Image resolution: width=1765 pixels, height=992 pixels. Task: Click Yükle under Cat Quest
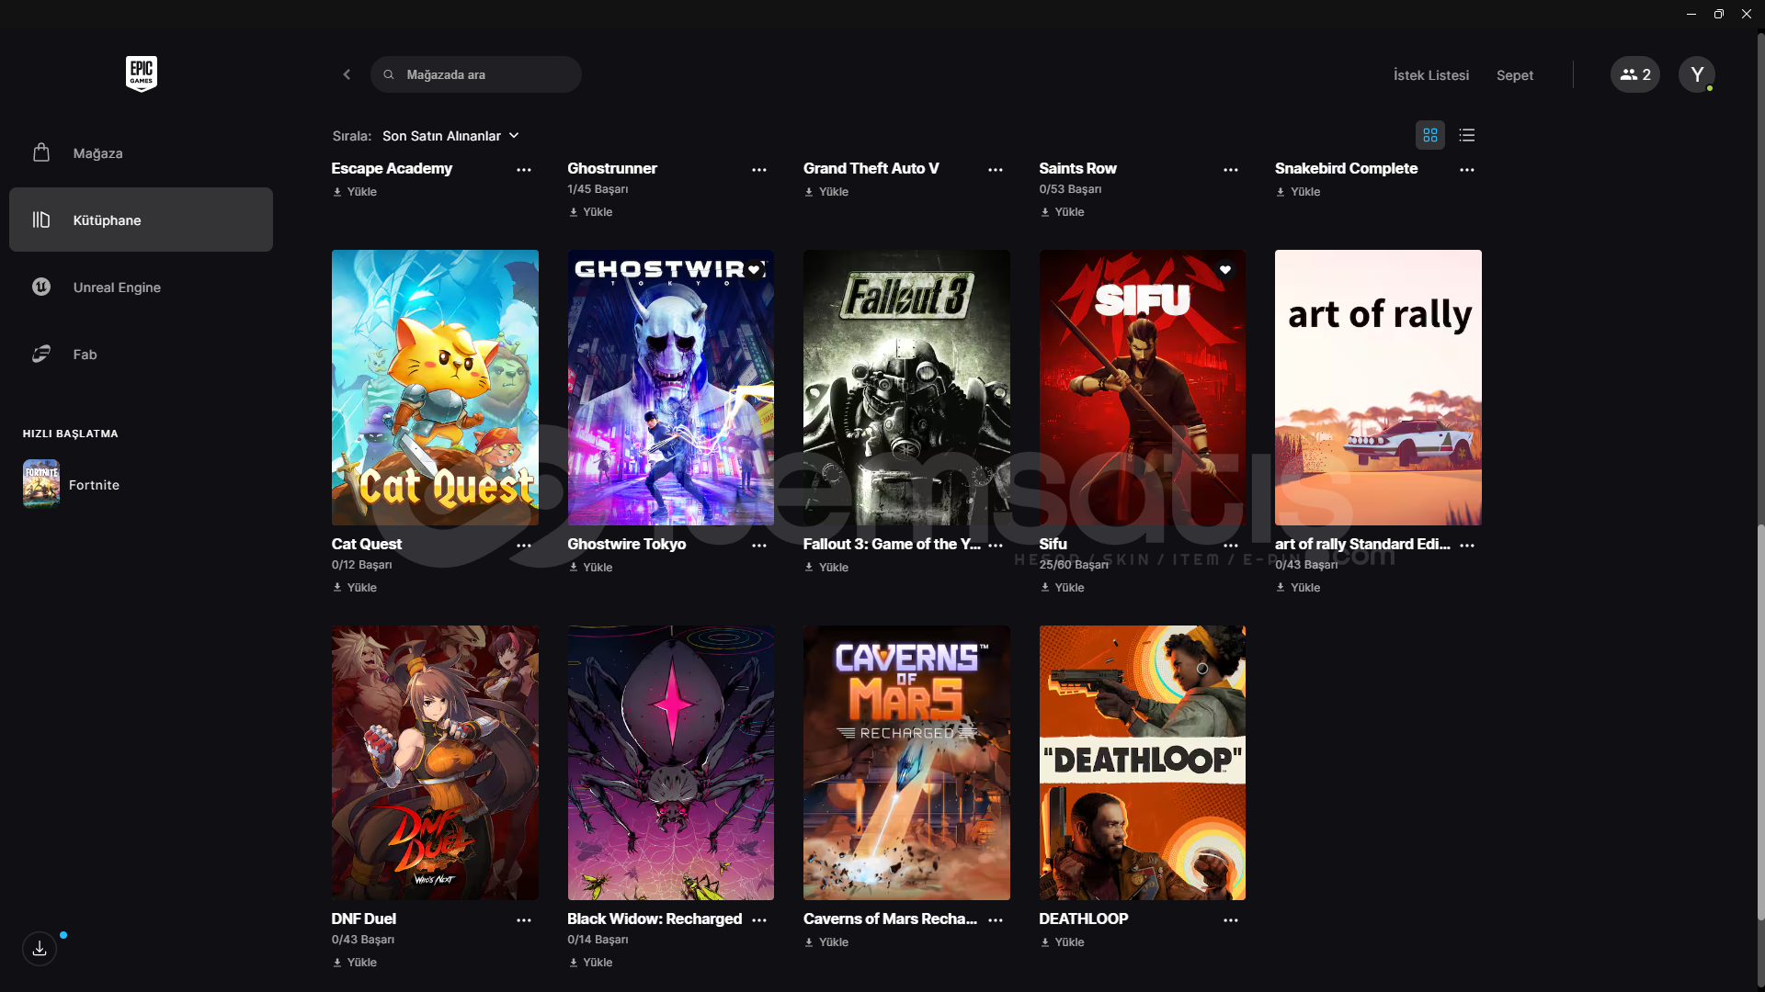[x=355, y=588]
